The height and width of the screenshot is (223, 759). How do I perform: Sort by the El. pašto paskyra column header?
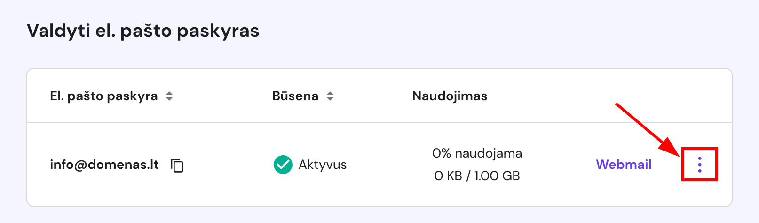click(x=104, y=96)
